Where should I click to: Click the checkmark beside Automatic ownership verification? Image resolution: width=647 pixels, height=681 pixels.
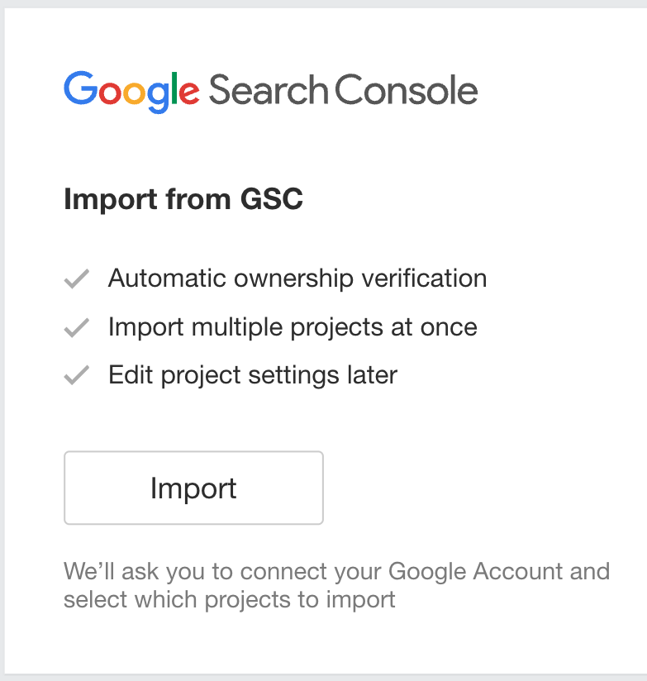75,279
